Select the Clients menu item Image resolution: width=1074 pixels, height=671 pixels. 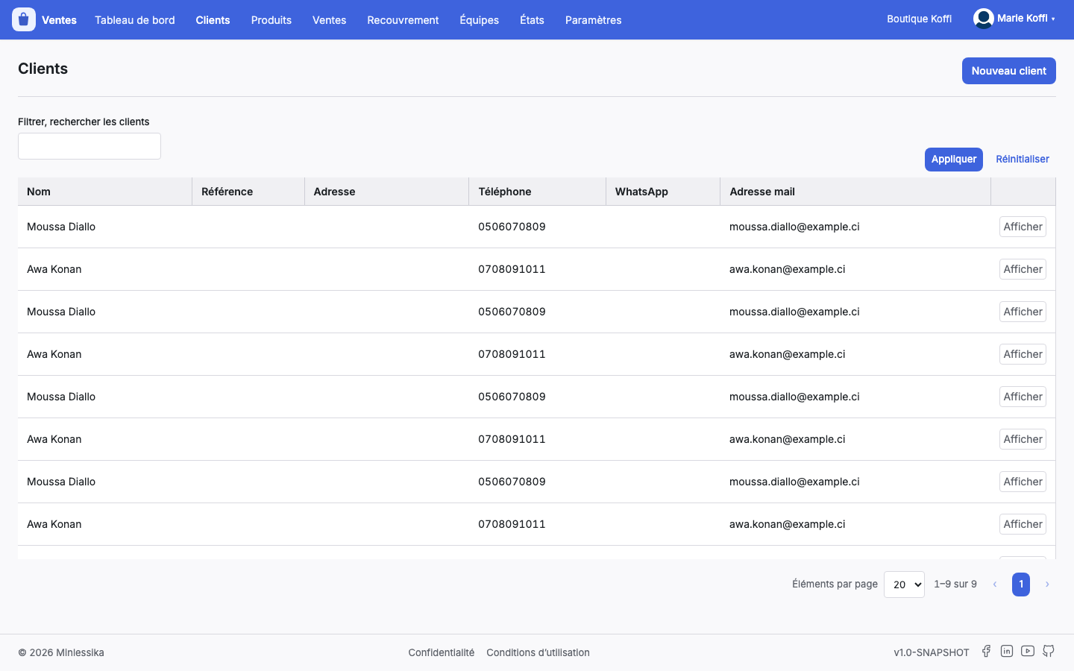tap(213, 20)
